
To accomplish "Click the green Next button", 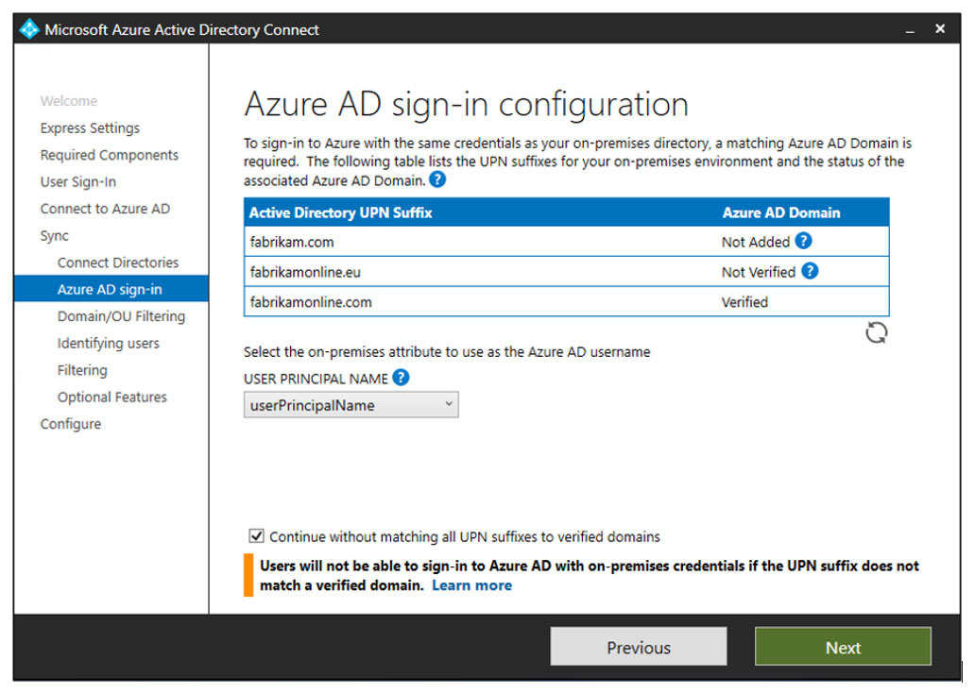I will tap(843, 647).
